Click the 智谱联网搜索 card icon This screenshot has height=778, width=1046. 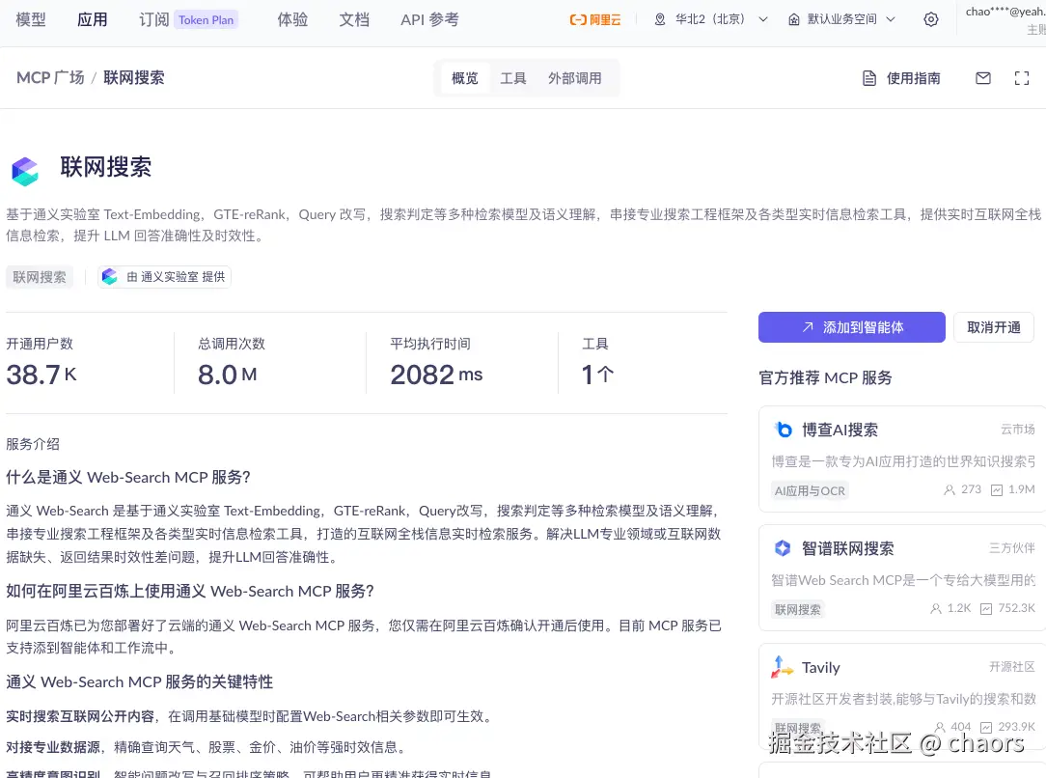pos(783,548)
